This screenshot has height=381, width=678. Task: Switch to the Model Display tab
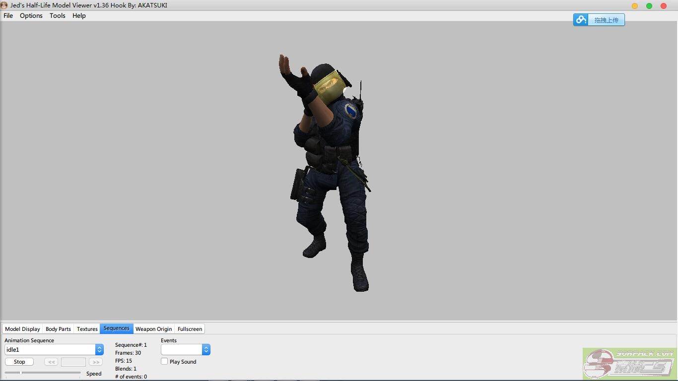coord(22,329)
